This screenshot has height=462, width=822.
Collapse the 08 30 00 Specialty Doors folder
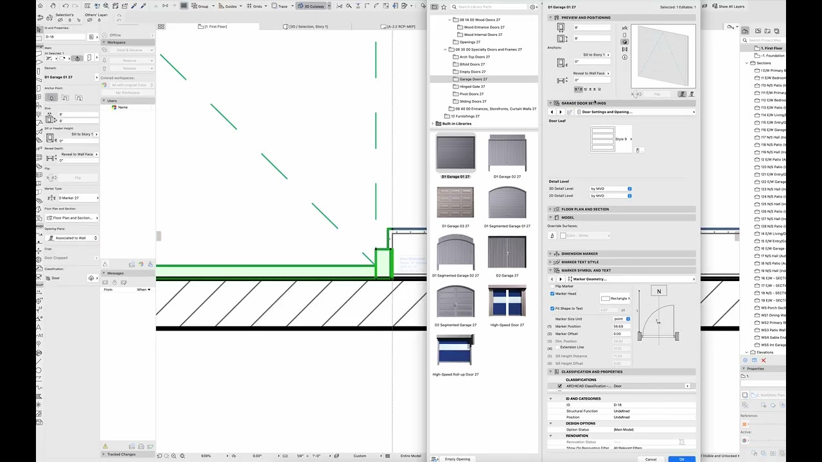tap(445, 49)
